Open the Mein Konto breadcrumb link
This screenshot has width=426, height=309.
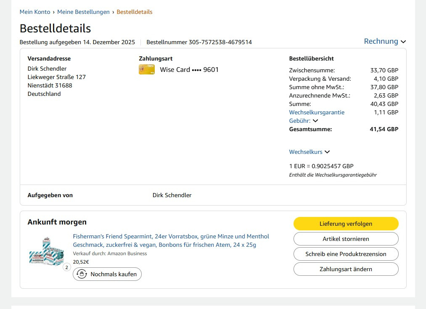35,12
